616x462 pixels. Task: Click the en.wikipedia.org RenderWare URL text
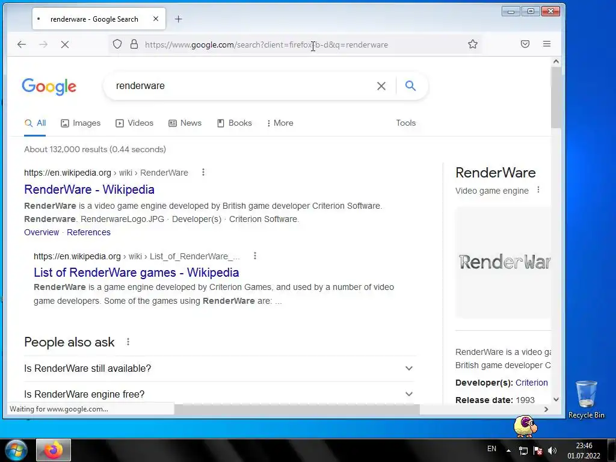tap(106, 173)
